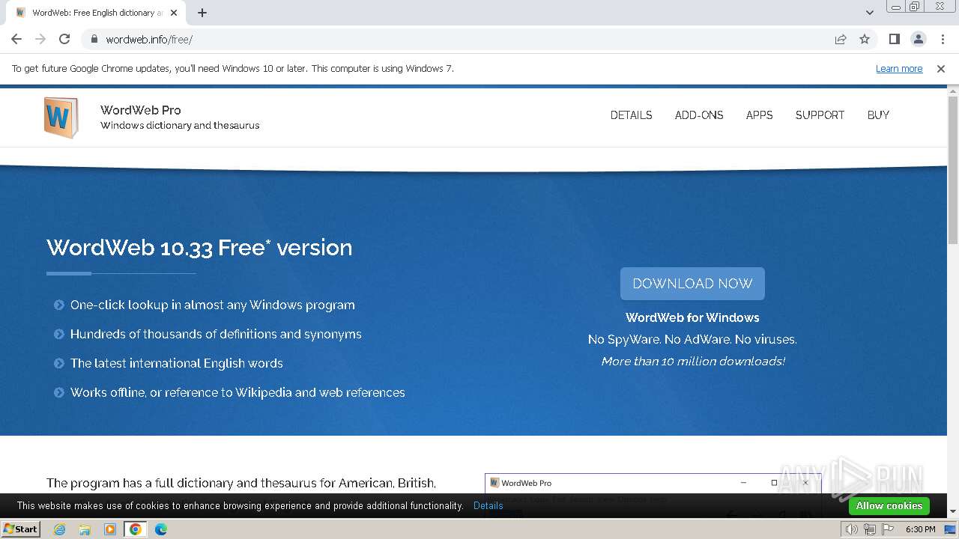Open the APPS menu item
Image resolution: width=959 pixels, height=539 pixels.
click(x=759, y=115)
